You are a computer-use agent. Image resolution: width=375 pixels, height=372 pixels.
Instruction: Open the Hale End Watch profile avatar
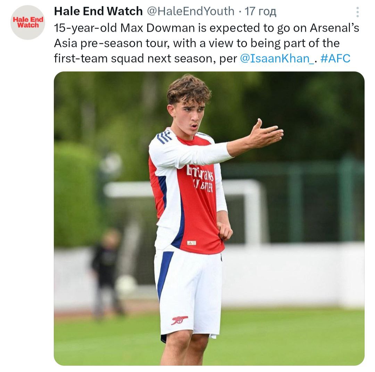tap(28, 23)
